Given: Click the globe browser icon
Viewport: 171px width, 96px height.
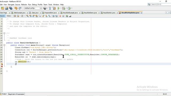Looking at the screenshot, I should tap(45, 8).
